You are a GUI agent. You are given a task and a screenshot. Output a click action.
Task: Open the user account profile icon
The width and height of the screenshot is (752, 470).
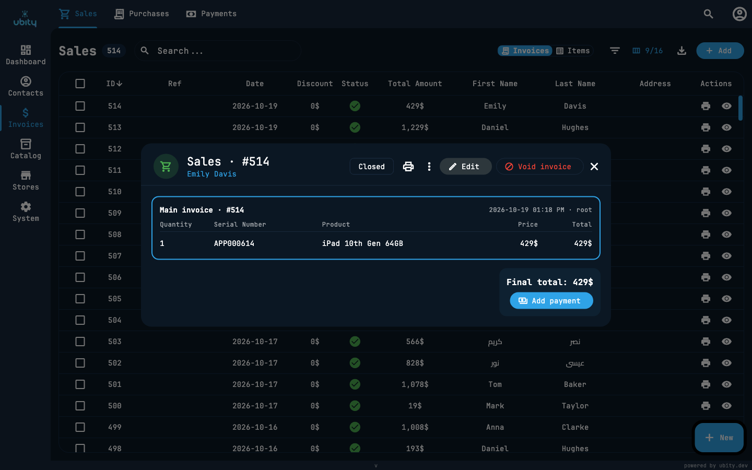pos(739,14)
